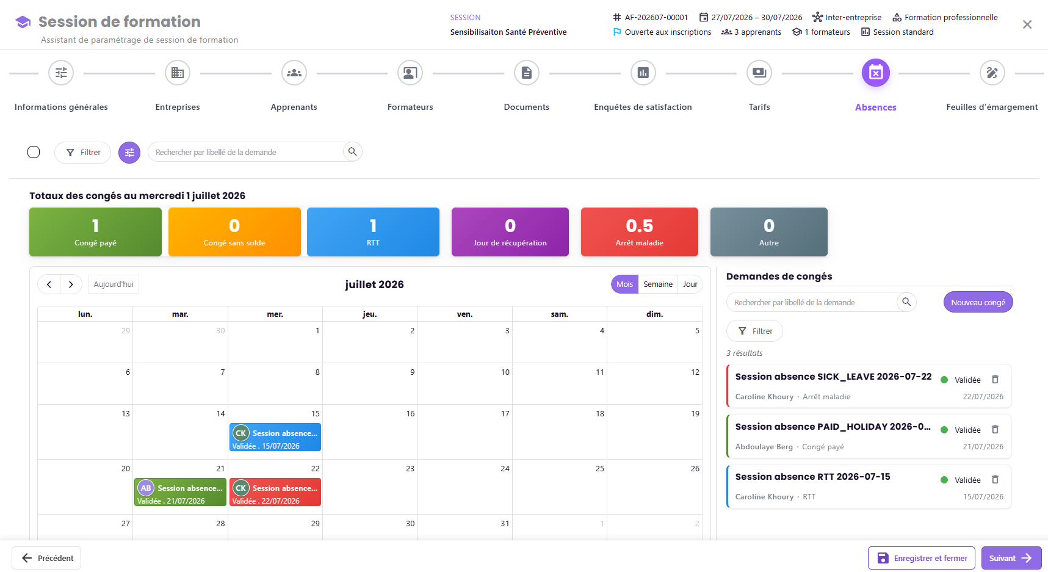Screen dimensions: 1048x572
Task: Go to previous month in calendar
Action: [49, 284]
